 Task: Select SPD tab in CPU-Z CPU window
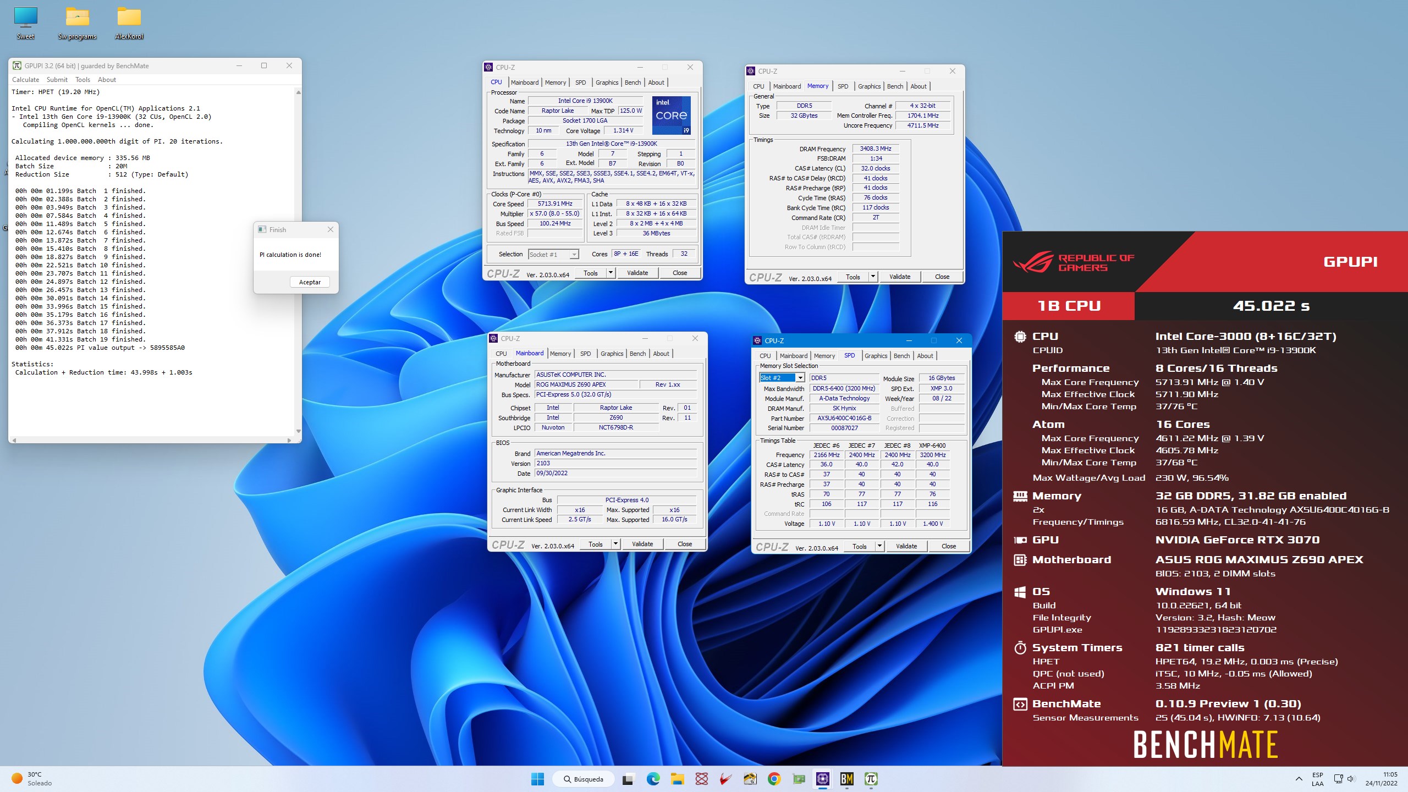pos(580,82)
